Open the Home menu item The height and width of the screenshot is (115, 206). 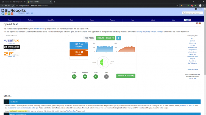coord(10,20)
